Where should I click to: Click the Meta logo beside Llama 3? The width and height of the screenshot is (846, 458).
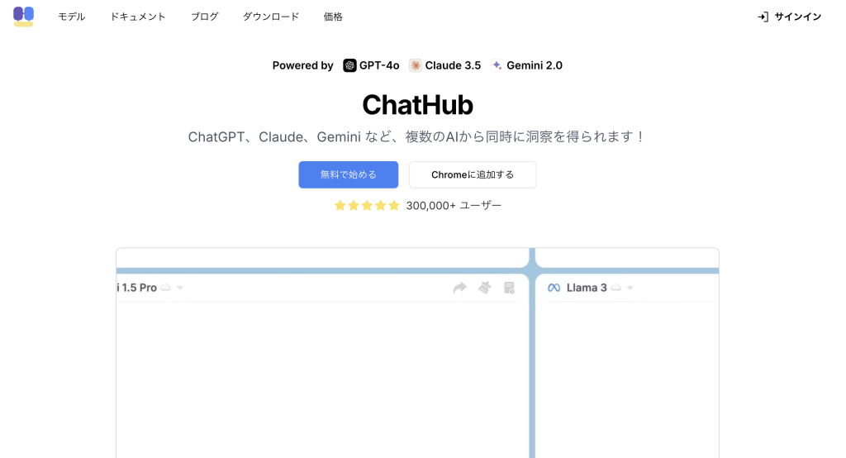click(554, 288)
